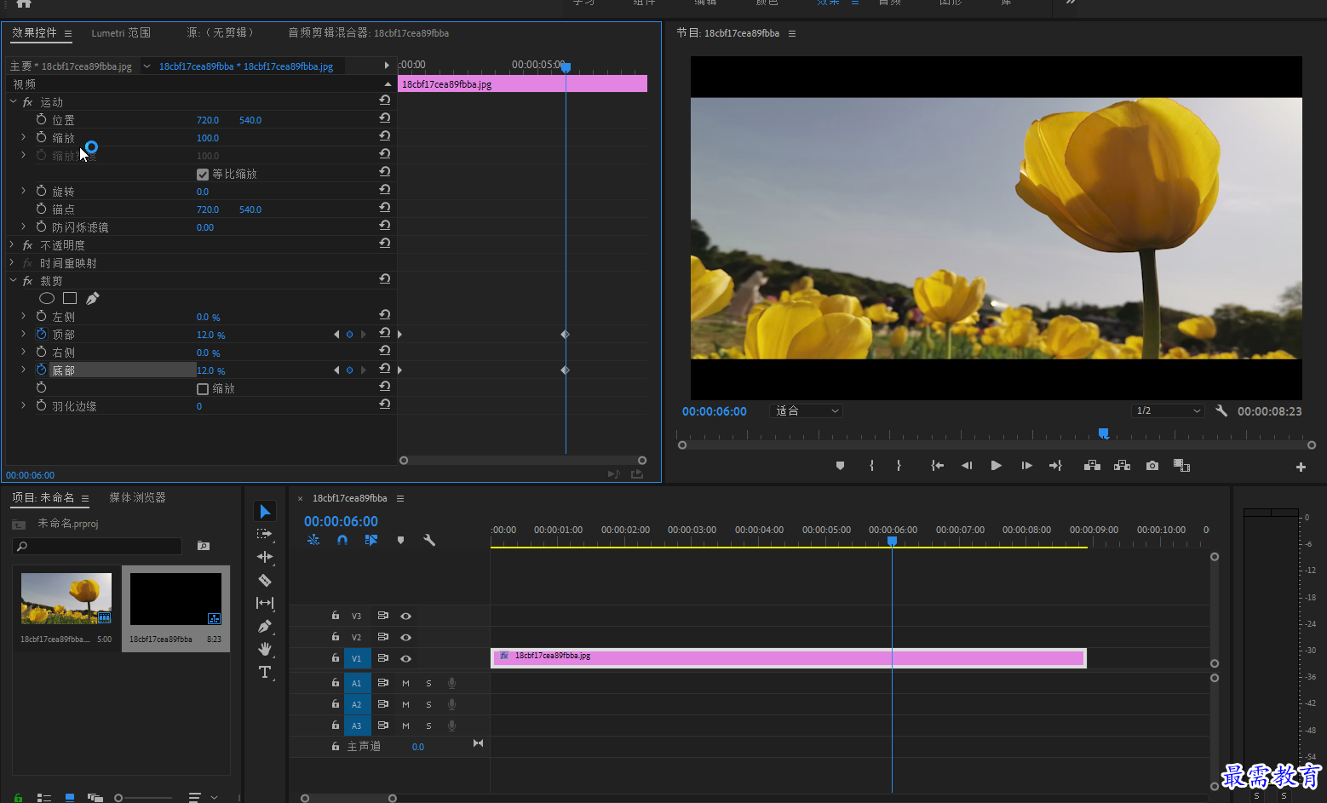Create rectangle mask for 裁剪 effect
This screenshot has width=1327, height=803.
point(70,298)
